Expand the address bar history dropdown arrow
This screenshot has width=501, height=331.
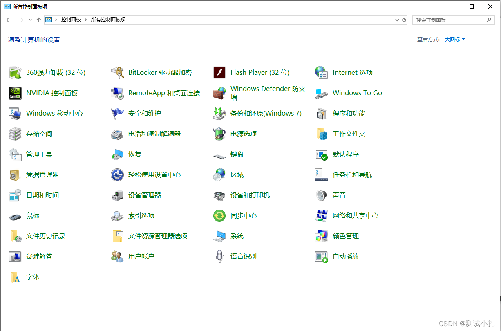point(397,20)
